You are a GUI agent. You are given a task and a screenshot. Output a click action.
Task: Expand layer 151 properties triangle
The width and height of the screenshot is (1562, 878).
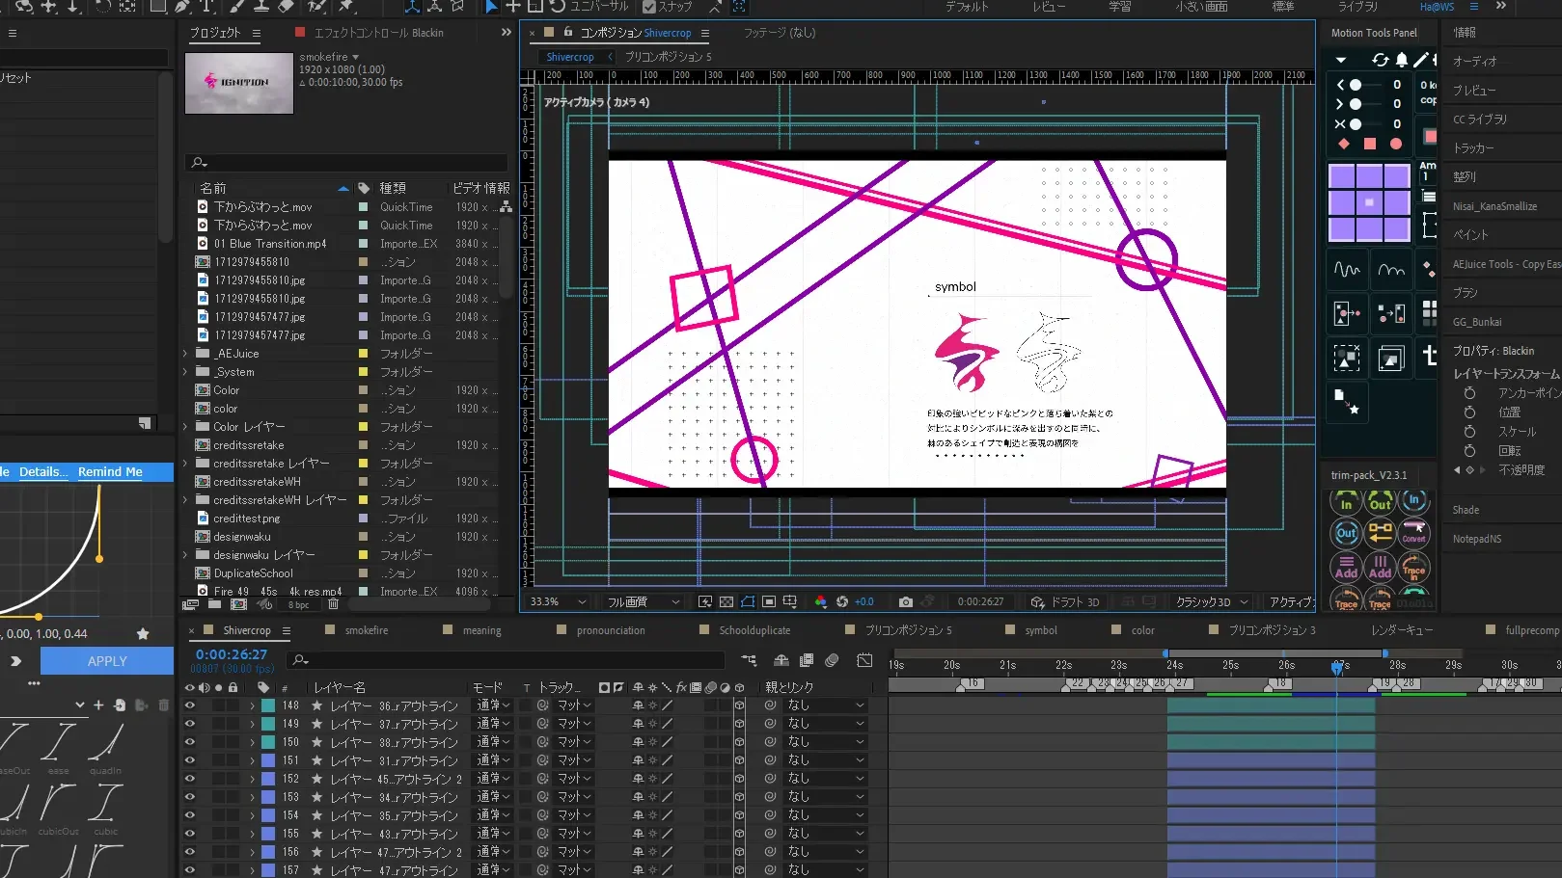click(x=253, y=760)
